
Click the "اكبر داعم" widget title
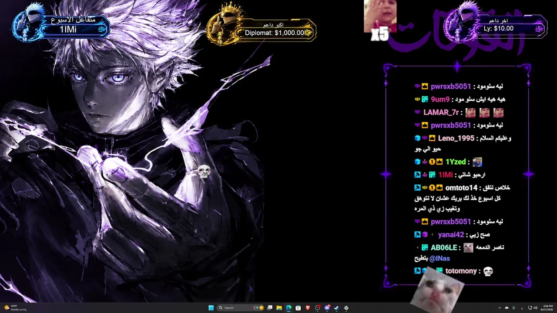pos(274,25)
